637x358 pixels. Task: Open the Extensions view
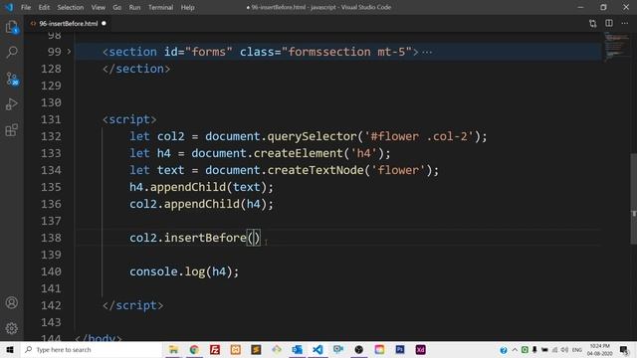coord(11,130)
